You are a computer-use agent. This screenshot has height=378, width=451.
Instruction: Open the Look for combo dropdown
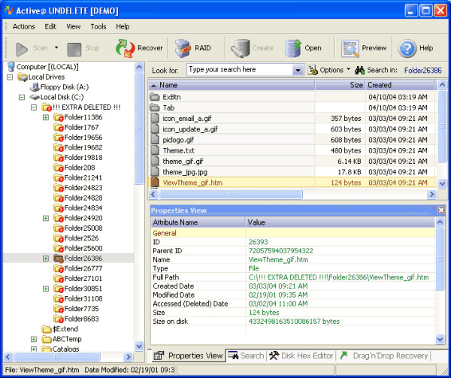tap(298, 70)
